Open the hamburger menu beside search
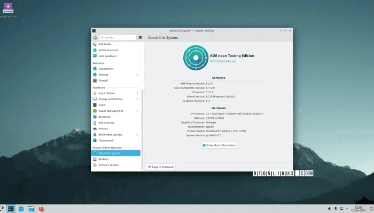 point(141,38)
